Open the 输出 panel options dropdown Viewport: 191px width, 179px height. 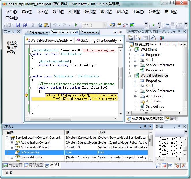click(x=174, y=127)
